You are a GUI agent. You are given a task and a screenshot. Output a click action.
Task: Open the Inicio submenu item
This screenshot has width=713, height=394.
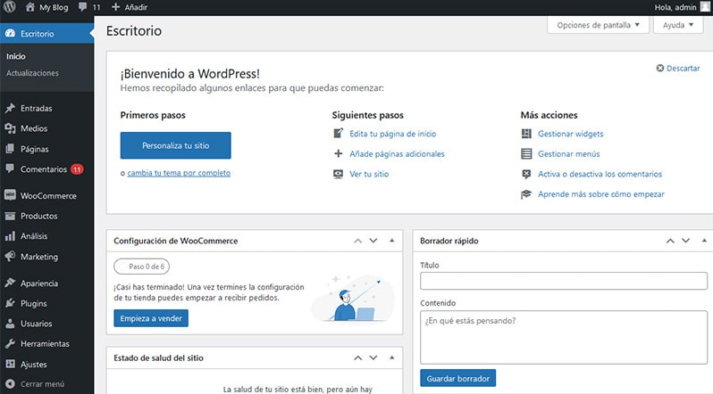click(16, 56)
